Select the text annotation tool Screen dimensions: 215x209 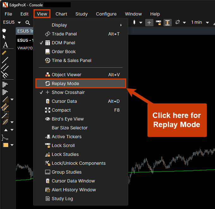tap(5, 45)
